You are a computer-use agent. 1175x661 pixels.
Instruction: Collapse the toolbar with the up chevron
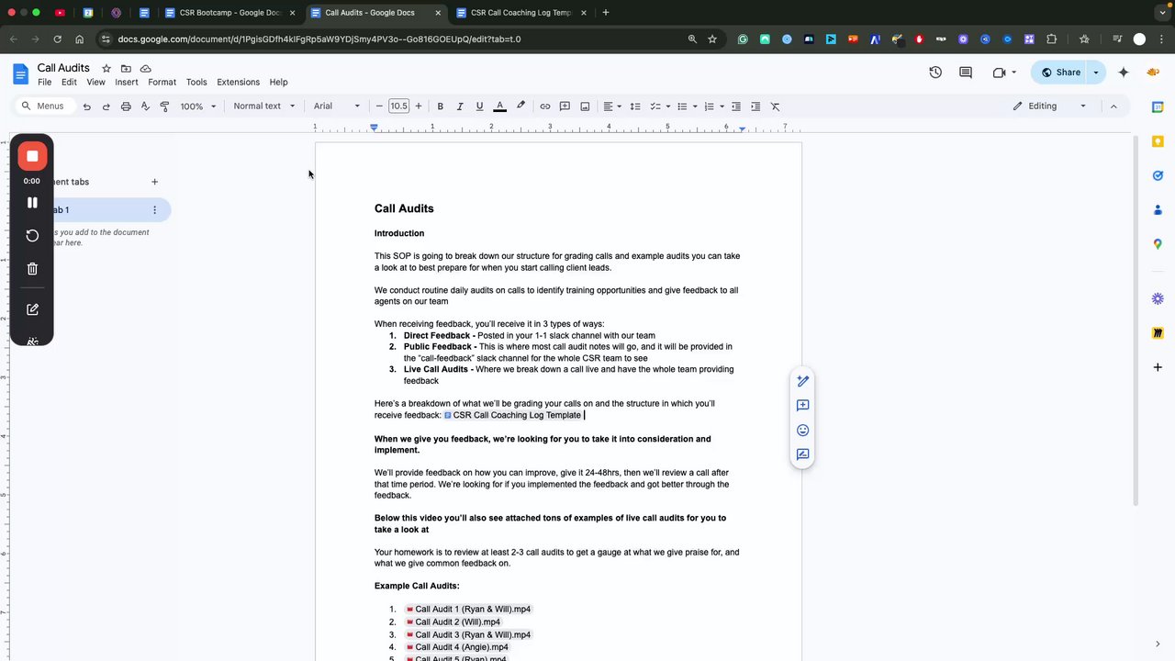pyautogui.click(x=1113, y=106)
